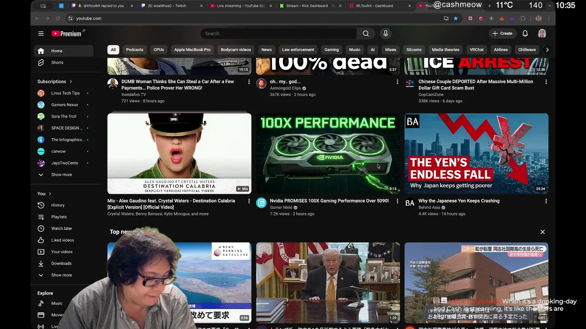Bookmark this page with the star icon
The width and height of the screenshot is (586, 329).
click(456, 18)
